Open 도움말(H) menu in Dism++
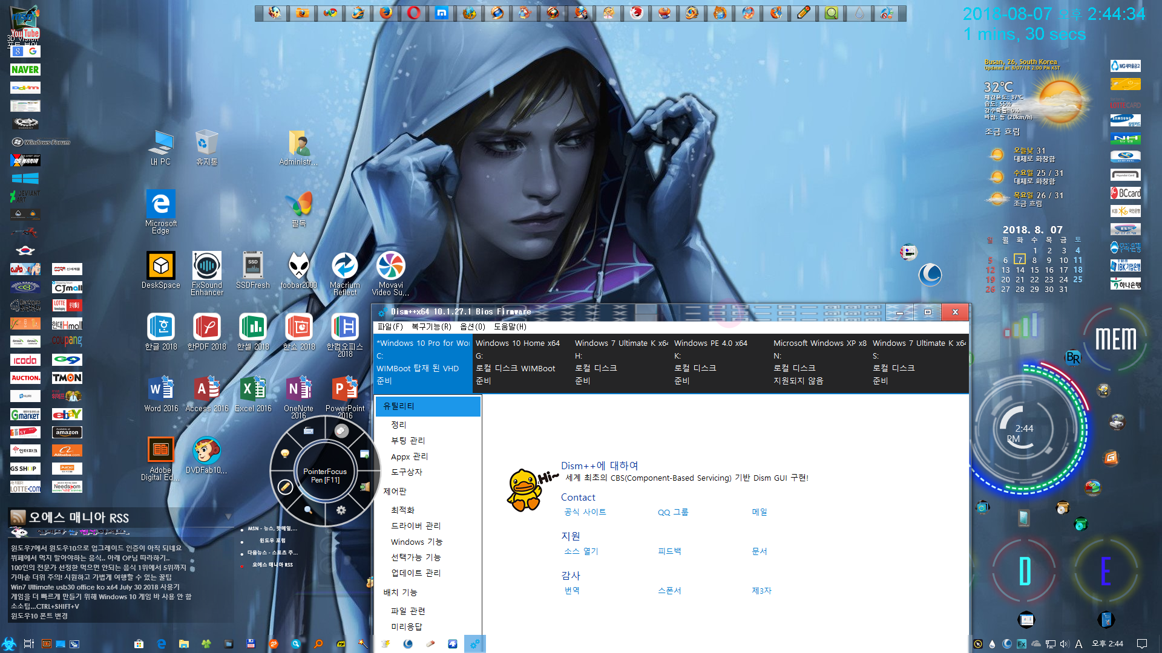The height and width of the screenshot is (653, 1162). coord(510,326)
